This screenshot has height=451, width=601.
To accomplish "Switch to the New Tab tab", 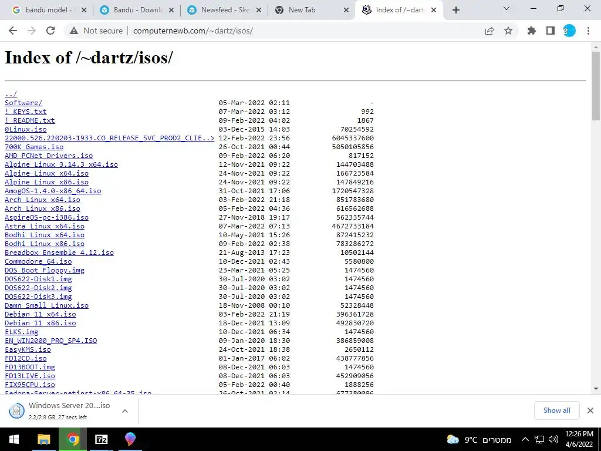I will (x=311, y=10).
